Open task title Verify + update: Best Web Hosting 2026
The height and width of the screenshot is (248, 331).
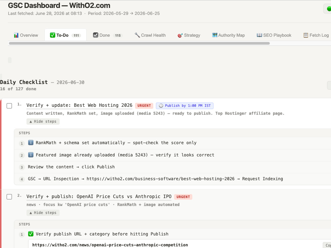click(x=79, y=105)
